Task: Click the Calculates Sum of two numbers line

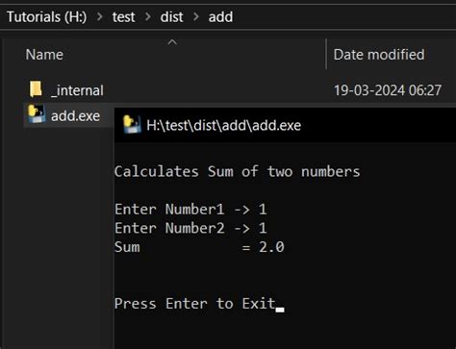Action: [237, 171]
